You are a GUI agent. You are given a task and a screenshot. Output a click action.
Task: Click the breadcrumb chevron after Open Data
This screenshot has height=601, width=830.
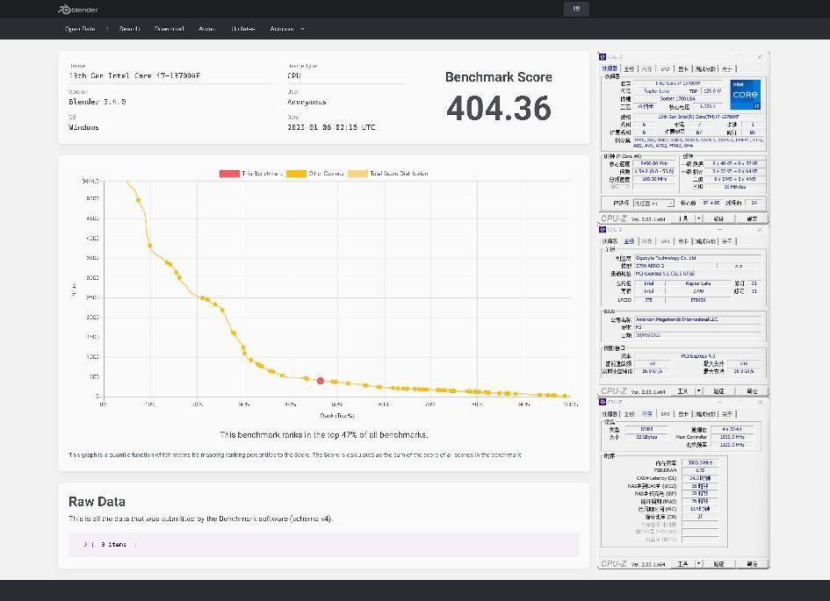pos(108,29)
